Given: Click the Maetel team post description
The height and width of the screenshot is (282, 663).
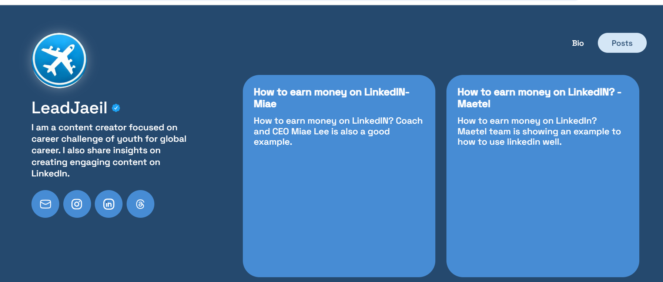Looking at the screenshot, I should click(x=539, y=131).
